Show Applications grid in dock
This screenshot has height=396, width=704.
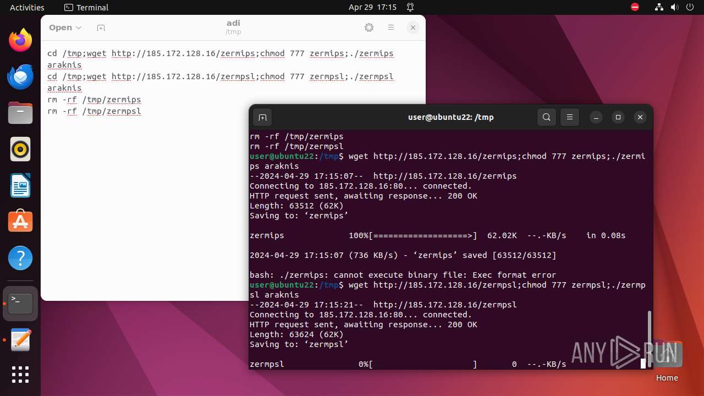20,375
